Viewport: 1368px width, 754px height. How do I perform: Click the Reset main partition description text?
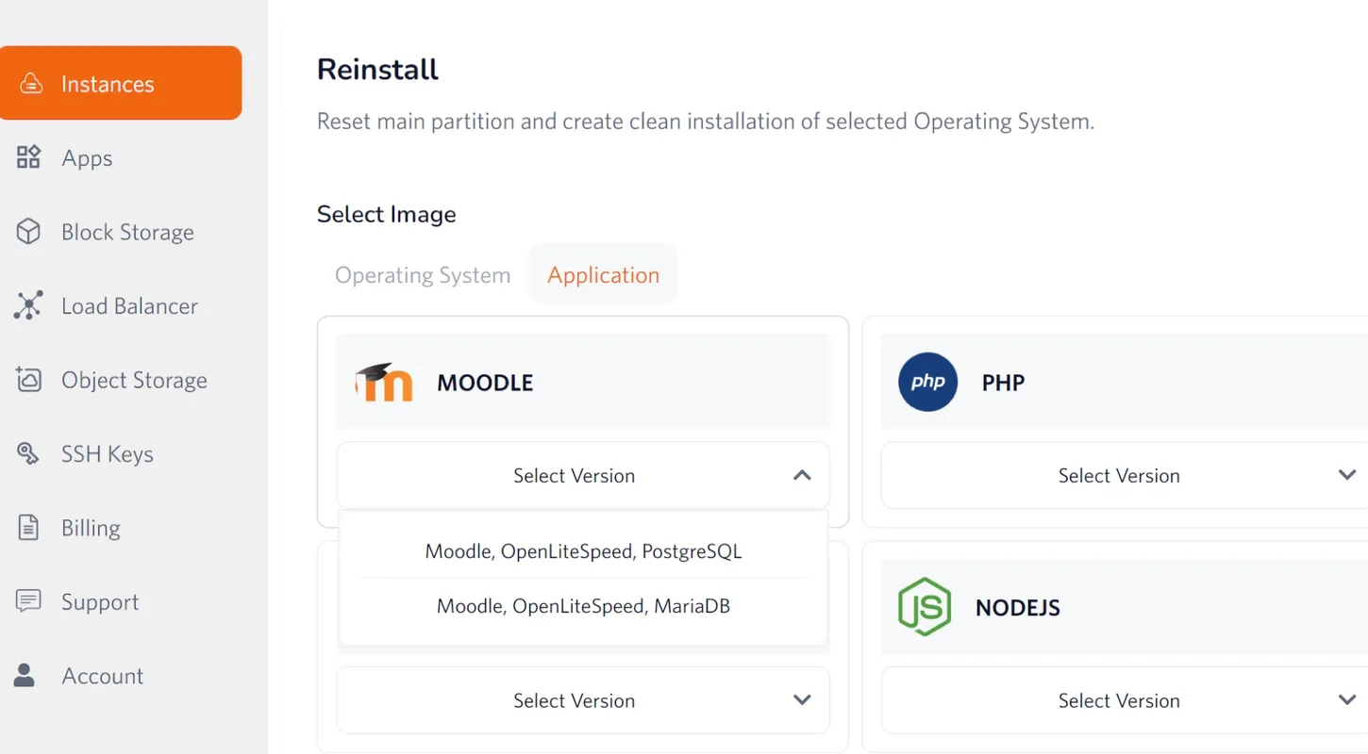point(706,122)
